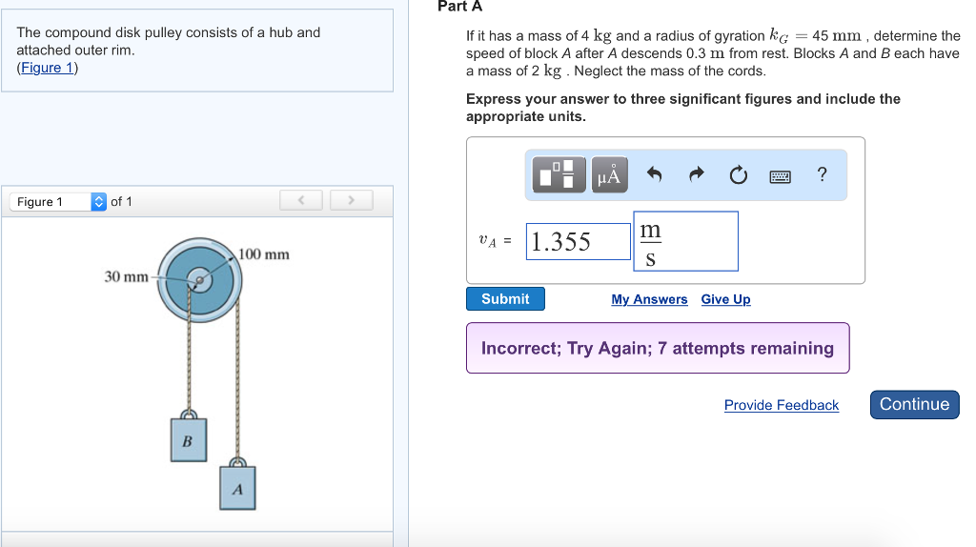
Task: Click block B in the figure
Action: [x=189, y=440]
